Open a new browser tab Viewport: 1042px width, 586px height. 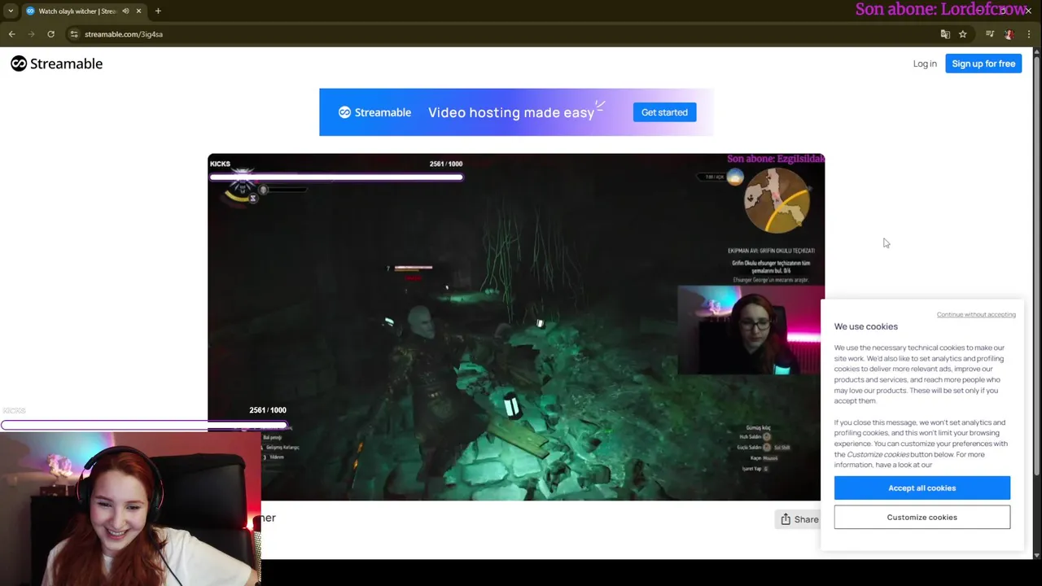click(158, 11)
